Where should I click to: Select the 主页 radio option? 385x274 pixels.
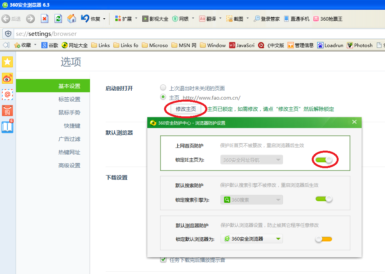(163, 97)
